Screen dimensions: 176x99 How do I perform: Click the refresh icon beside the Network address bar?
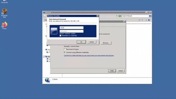click(120, 16)
